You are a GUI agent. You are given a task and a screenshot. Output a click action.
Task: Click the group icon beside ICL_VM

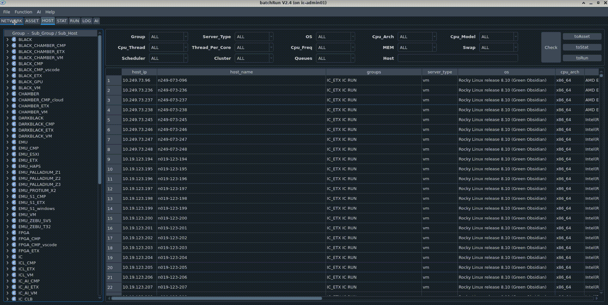pyautogui.click(x=14, y=275)
